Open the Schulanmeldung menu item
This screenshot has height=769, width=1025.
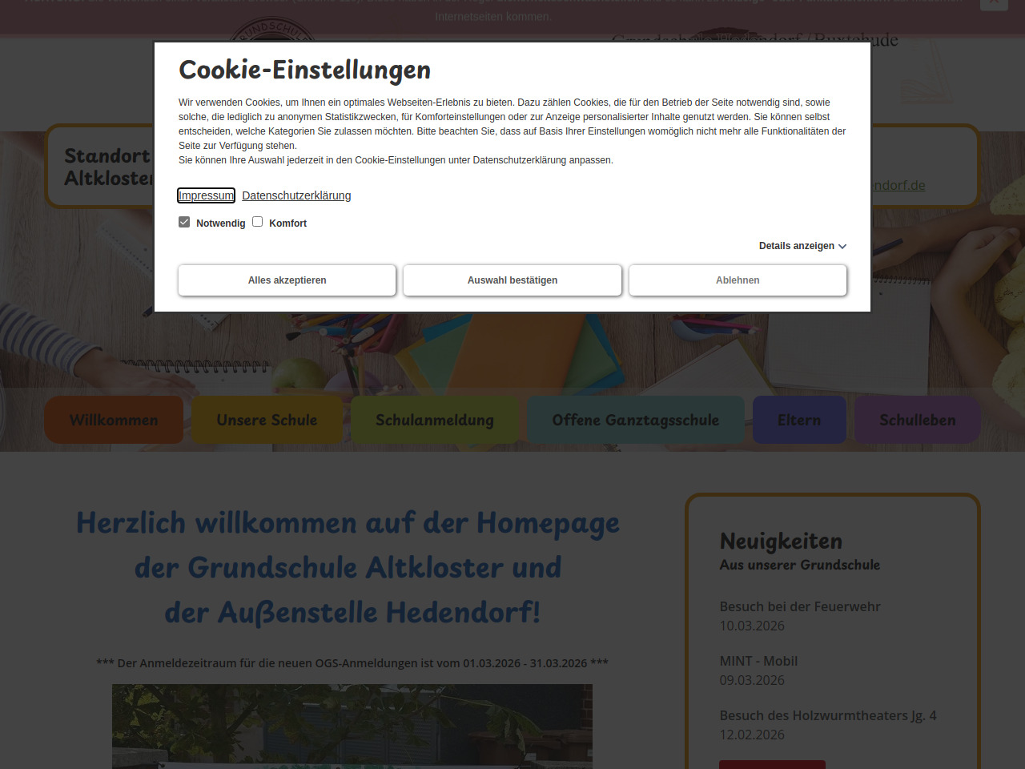pos(435,420)
